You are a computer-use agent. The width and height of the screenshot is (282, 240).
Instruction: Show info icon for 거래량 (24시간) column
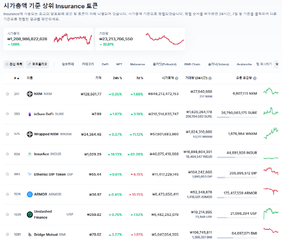(x=210, y=78)
